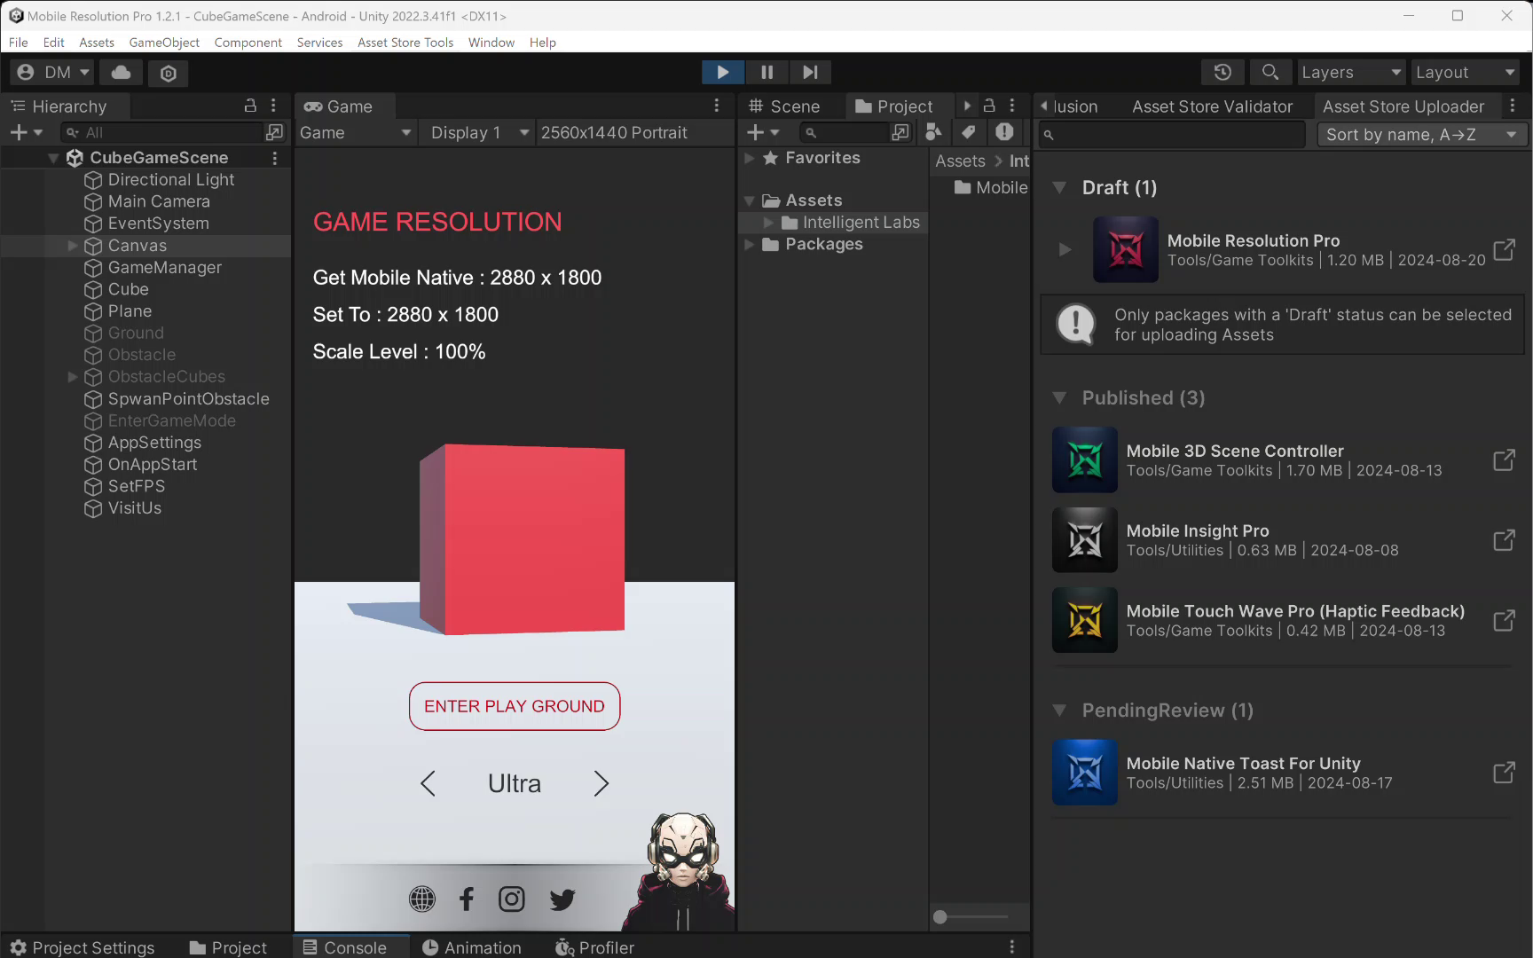
Task: Click the global search magnifier icon
Action: coord(1270,73)
